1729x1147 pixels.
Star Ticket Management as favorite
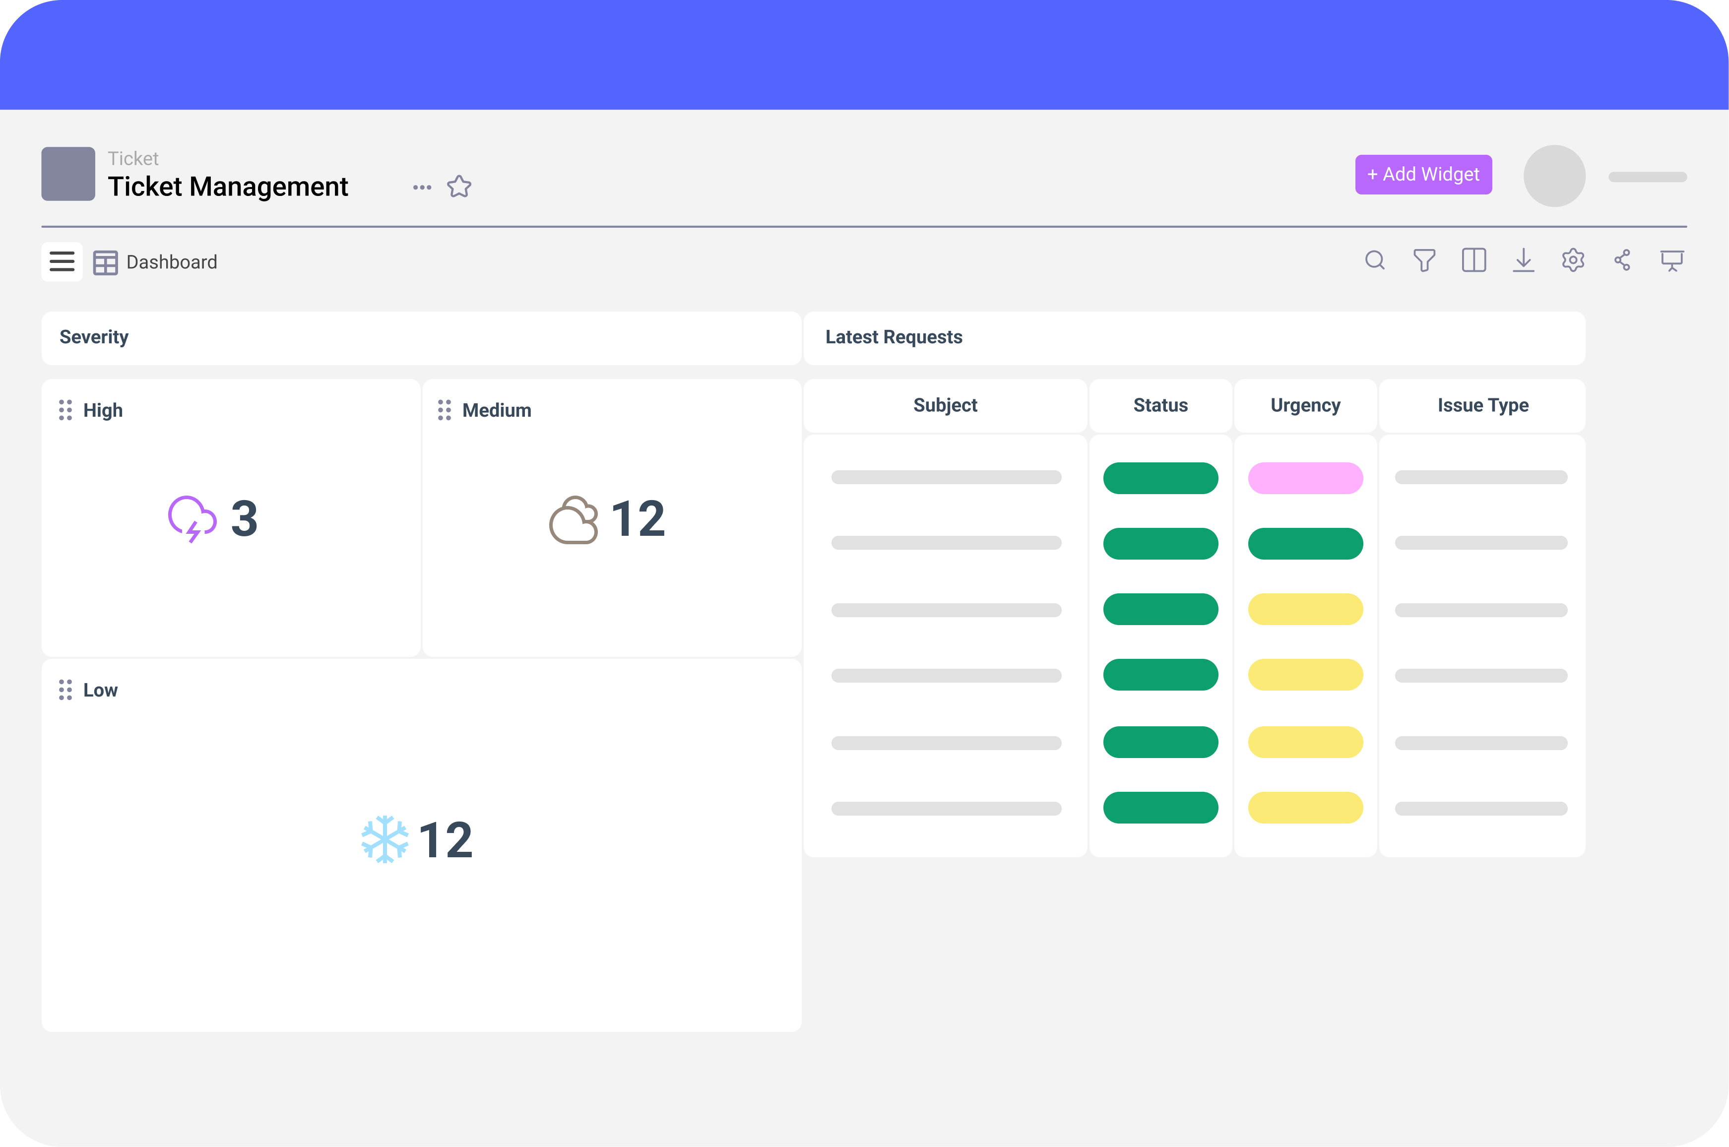pyautogui.click(x=459, y=187)
